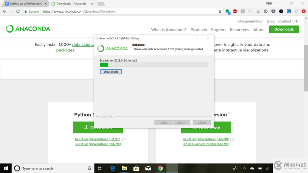Open Documentation link
308x173 pixels.
[x=251, y=21]
